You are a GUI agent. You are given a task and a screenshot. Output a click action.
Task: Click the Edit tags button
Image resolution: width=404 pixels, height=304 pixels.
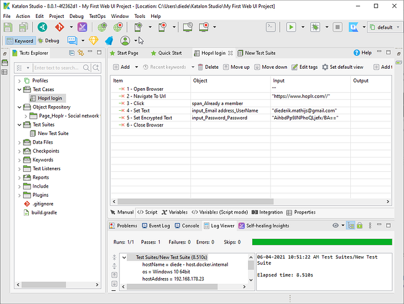click(x=305, y=67)
